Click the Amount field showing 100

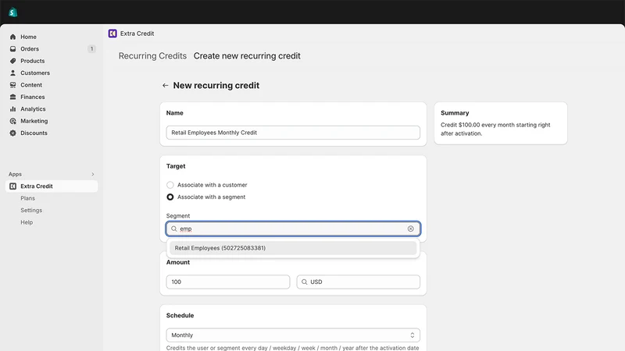tap(228, 282)
